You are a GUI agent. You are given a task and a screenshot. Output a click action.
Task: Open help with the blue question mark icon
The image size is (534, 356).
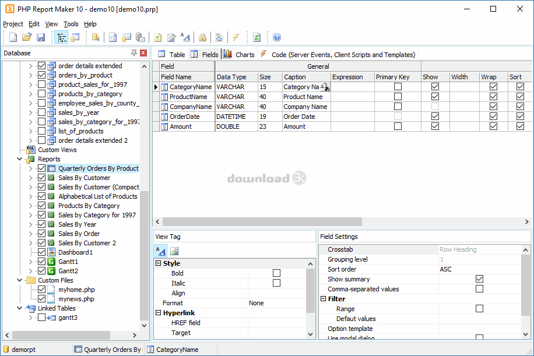(277, 37)
